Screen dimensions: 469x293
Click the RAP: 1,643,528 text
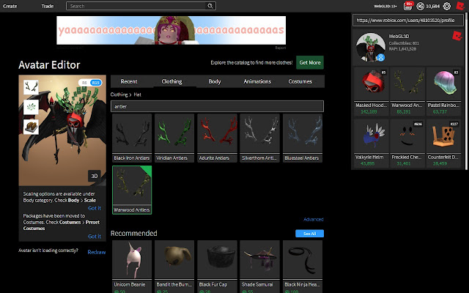(402, 49)
